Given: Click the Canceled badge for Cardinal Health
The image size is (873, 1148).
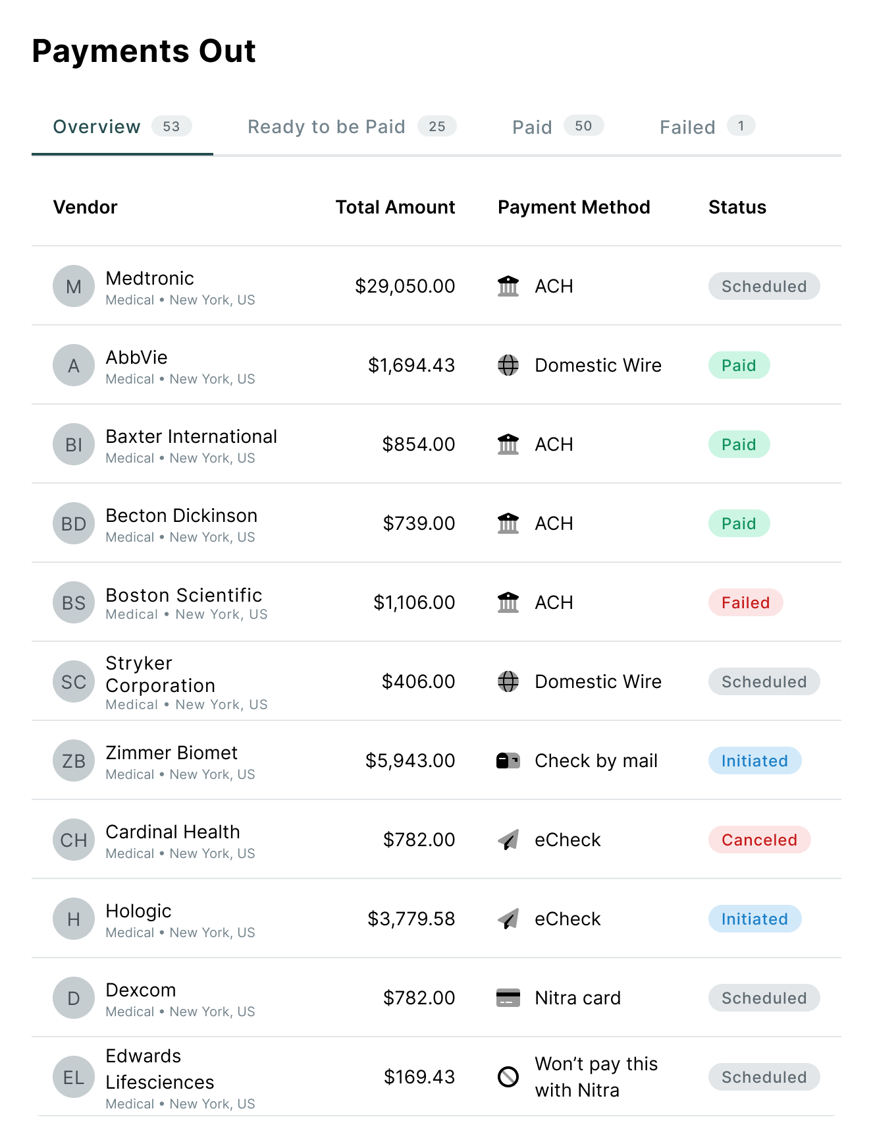Looking at the screenshot, I should (x=760, y=840).
